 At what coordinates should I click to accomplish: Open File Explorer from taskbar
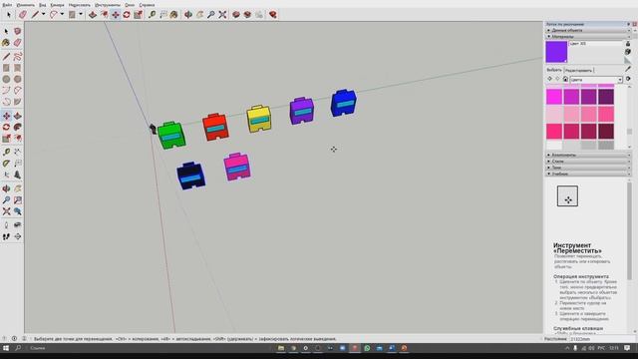click(x=281, y=348)
